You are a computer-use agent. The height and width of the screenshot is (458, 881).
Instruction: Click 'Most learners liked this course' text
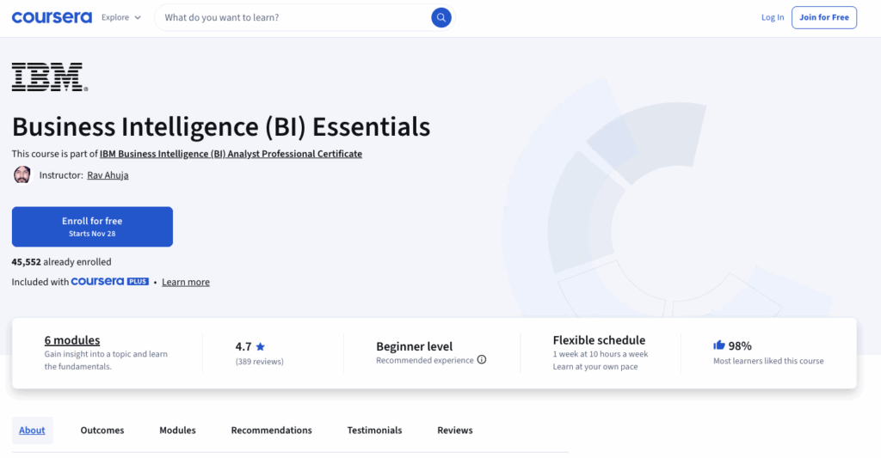tap(768, 361)
